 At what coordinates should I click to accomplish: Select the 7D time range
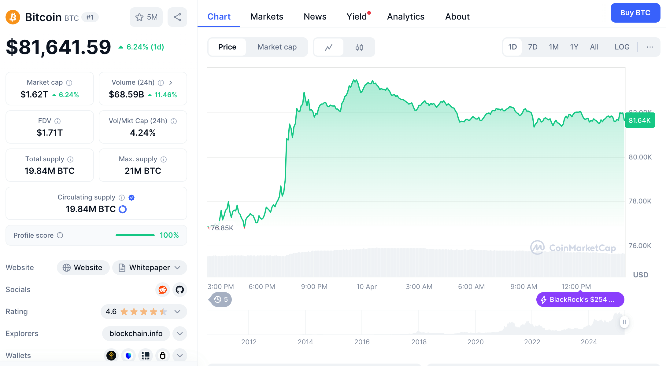[x=532, y=47]
